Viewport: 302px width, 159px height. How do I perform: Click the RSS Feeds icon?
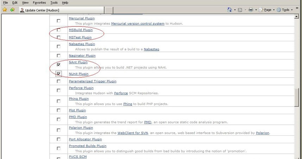[x=240, y=10]
